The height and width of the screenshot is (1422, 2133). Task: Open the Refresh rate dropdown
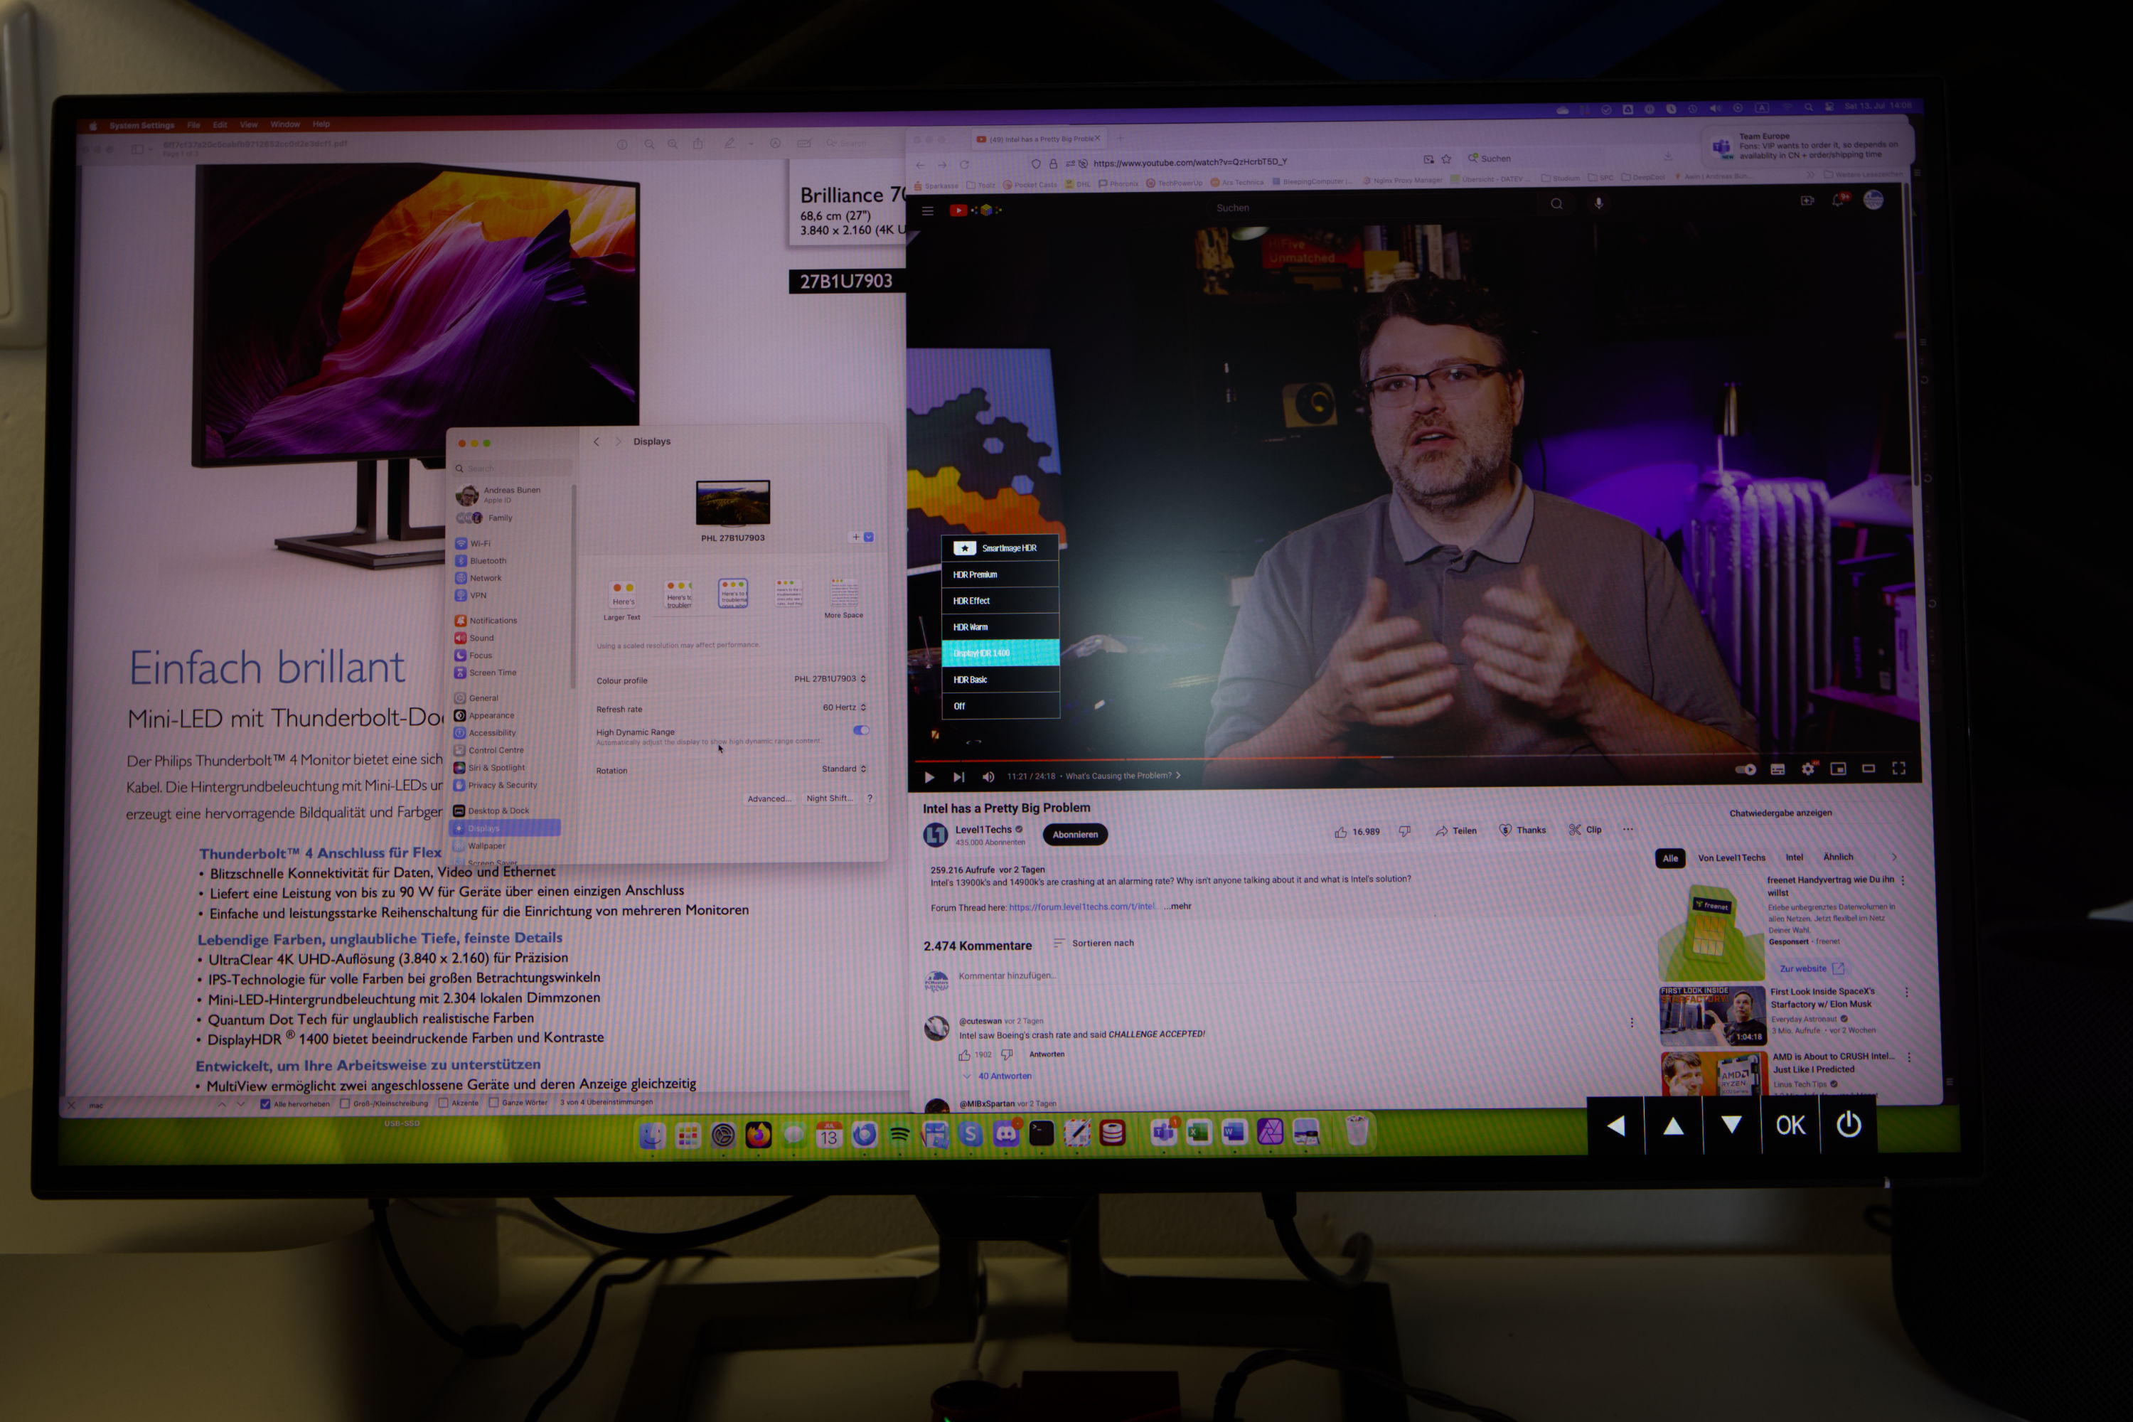[x=845, y=707]
